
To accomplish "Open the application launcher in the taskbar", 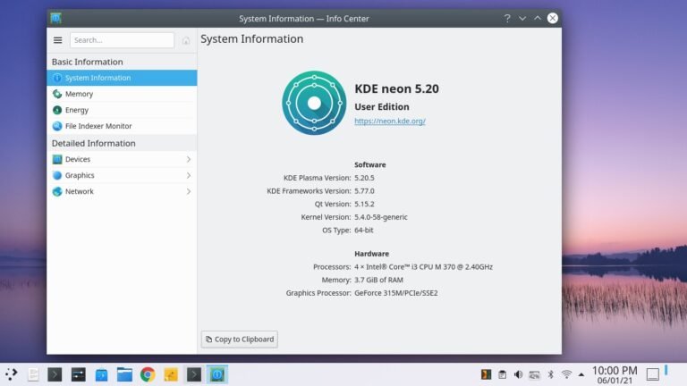I will pos(12,374).
